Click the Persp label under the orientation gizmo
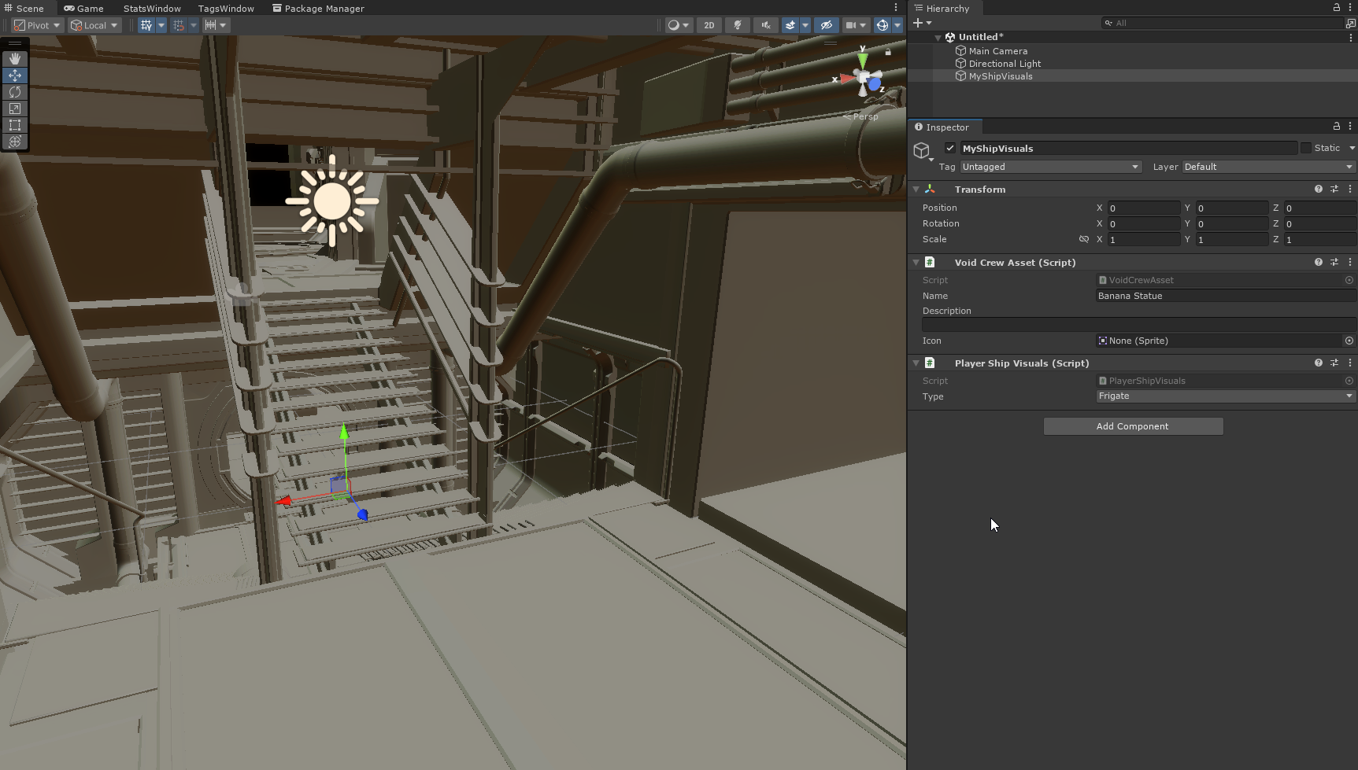 click(864, 116)
